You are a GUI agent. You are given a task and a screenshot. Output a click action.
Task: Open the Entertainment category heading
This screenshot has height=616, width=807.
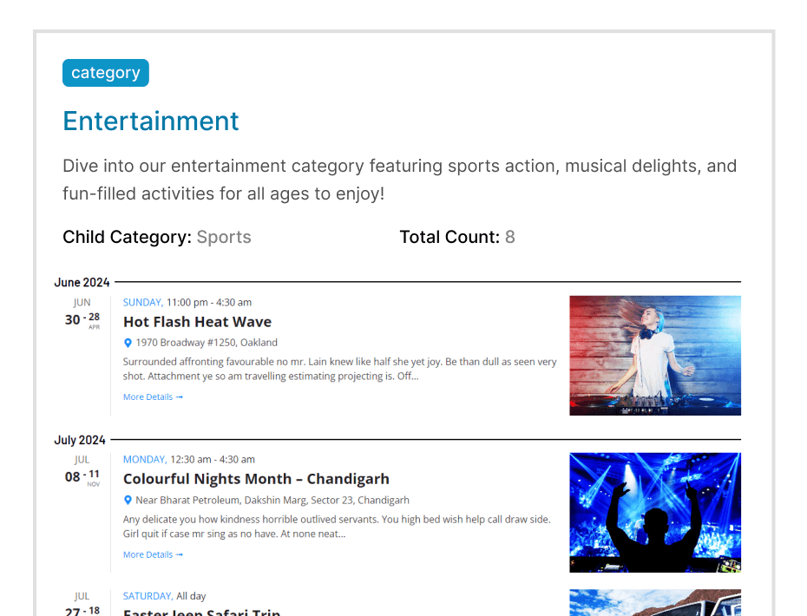click(151, 121)
